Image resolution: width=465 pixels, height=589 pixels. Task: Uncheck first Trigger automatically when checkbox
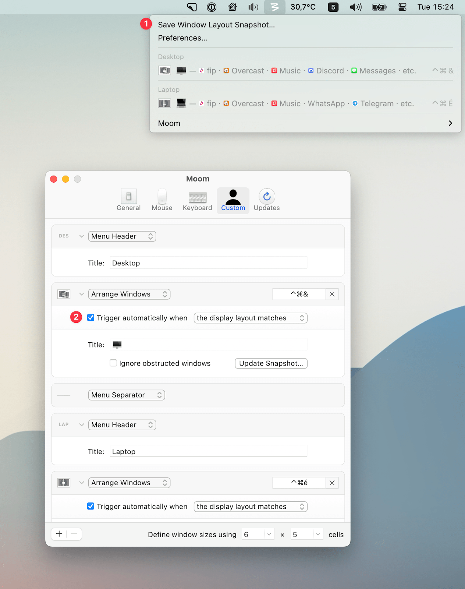tap(90, 317)
